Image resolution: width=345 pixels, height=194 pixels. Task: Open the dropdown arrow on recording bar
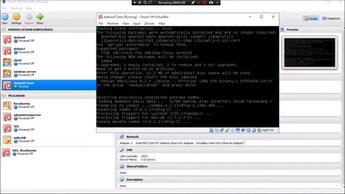click(135, 3)
